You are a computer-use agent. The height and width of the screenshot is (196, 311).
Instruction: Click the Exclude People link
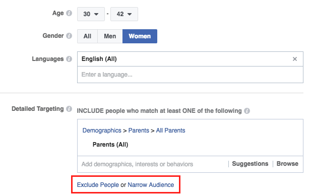click(98, 185)
